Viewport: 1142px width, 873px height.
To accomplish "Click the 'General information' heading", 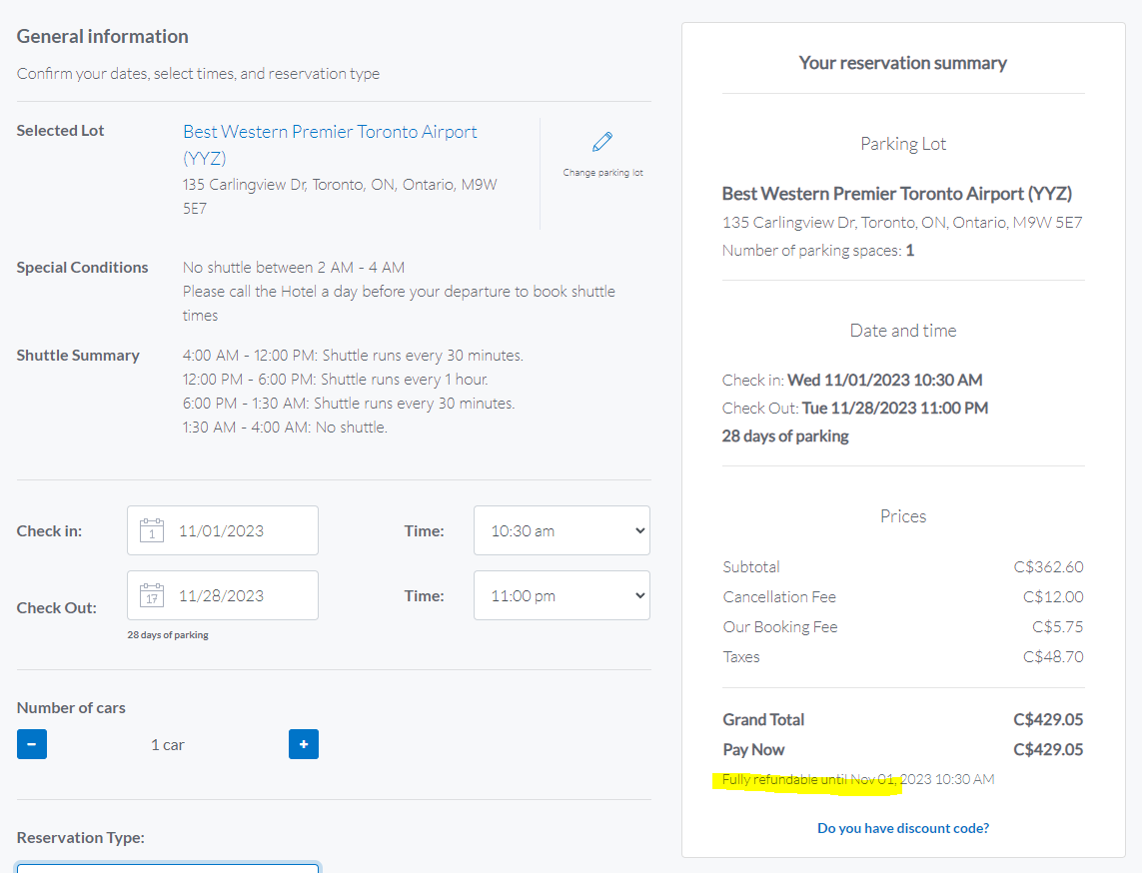I will (103, 36).
